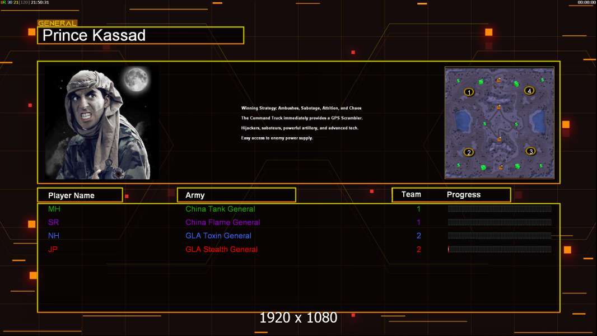Click the Progress column header
This screenshot has width=597, height=336.
(x=463, y=194)
